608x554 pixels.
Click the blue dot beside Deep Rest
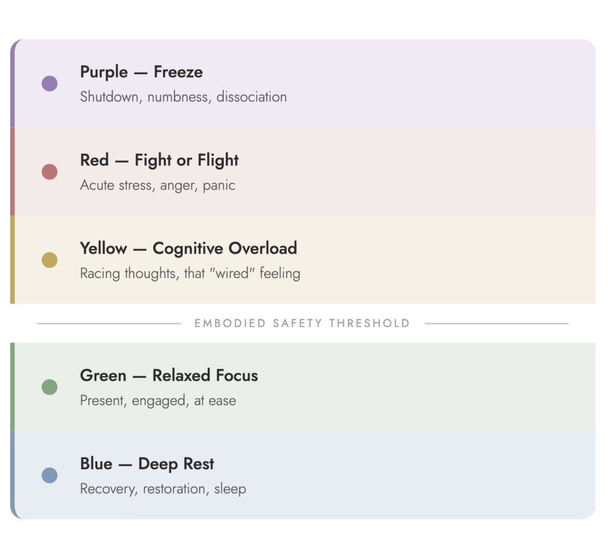click(49, 475)
